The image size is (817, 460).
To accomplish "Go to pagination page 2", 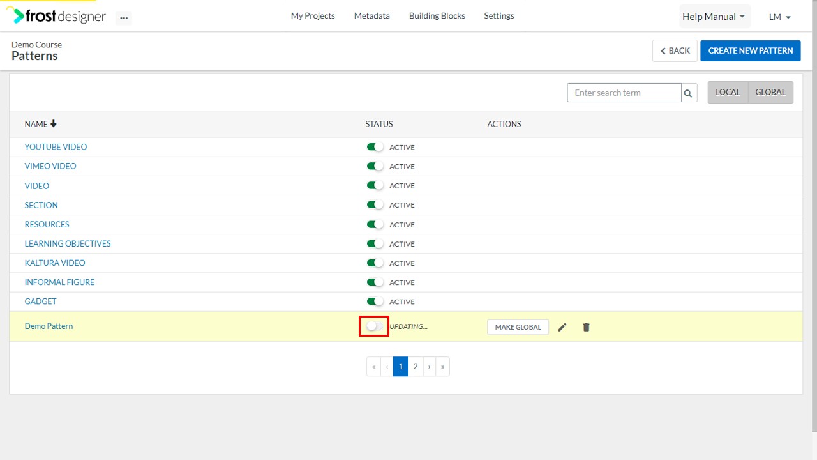I will 416,367.
